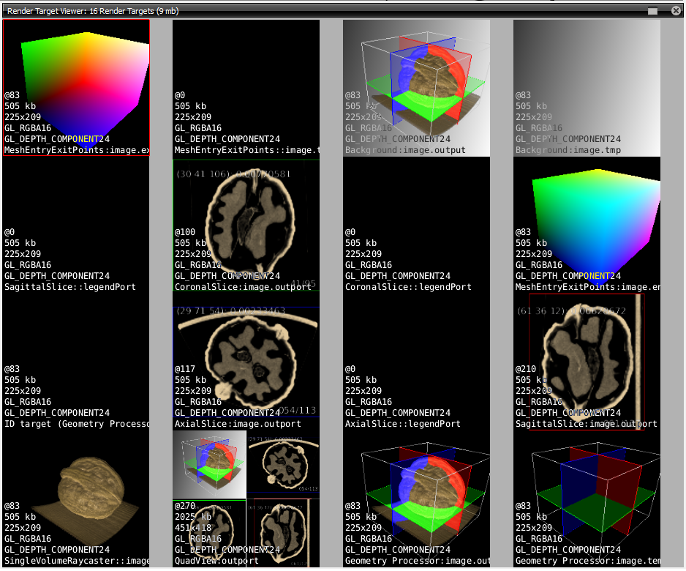The image size is (686, 571).
Task: Select the AxialSlice::legendPort render target
Action: coord(416,362)
